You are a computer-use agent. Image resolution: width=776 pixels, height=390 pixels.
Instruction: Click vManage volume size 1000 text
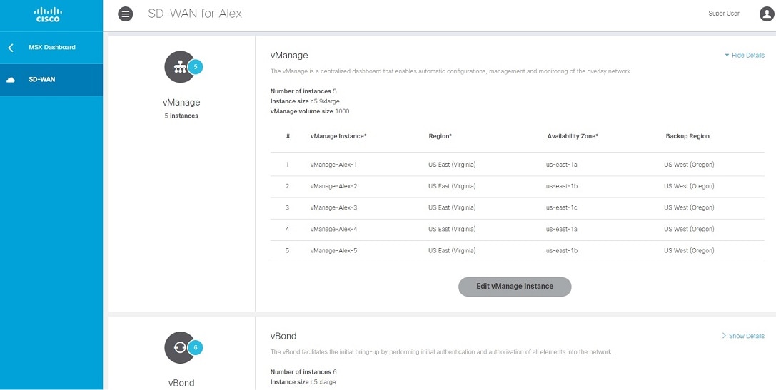pyautogui.click(x=310, y=111)
